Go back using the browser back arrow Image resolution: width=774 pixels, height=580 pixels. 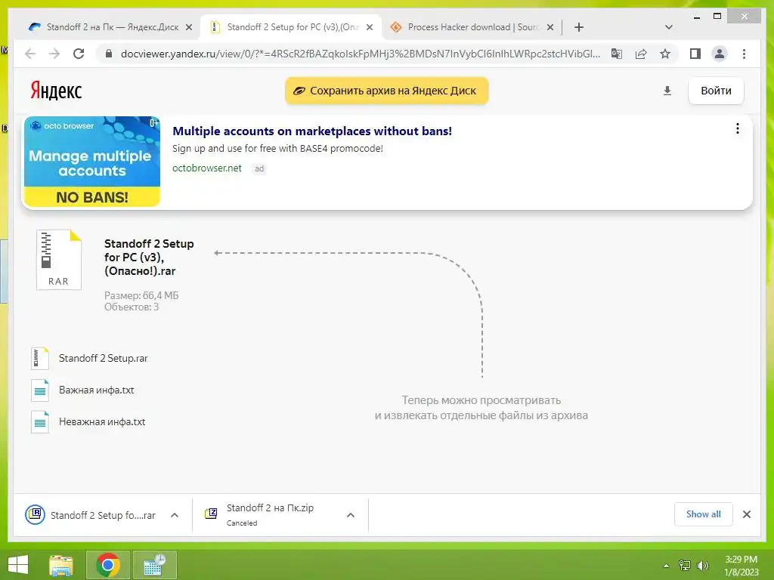coord(30,54)
